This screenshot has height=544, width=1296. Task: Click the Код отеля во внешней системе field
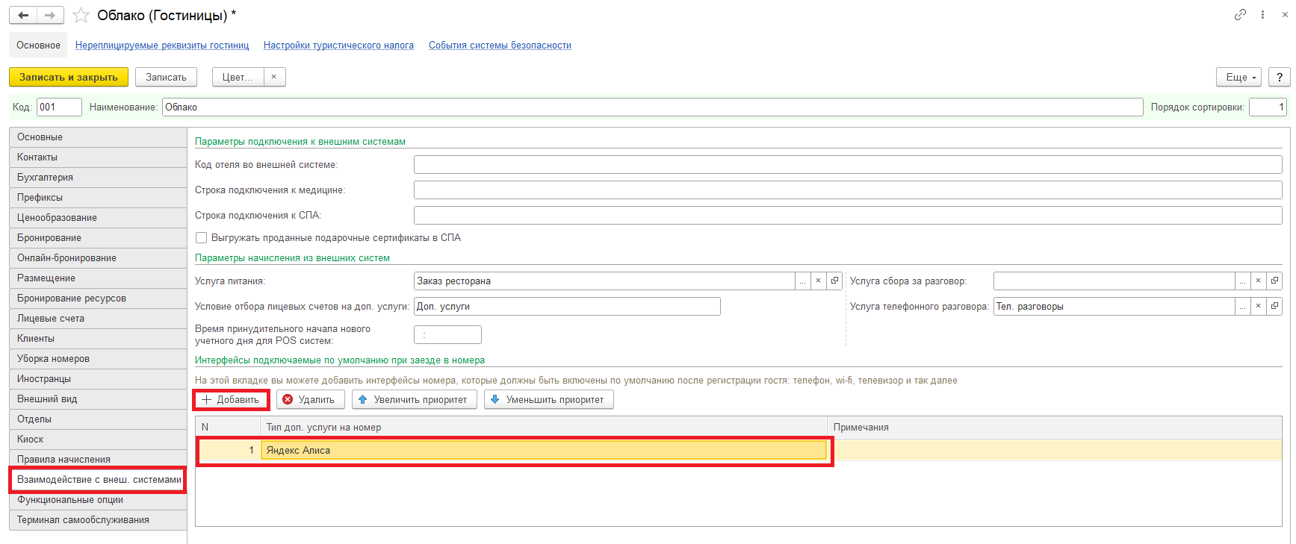coord(847,165)
